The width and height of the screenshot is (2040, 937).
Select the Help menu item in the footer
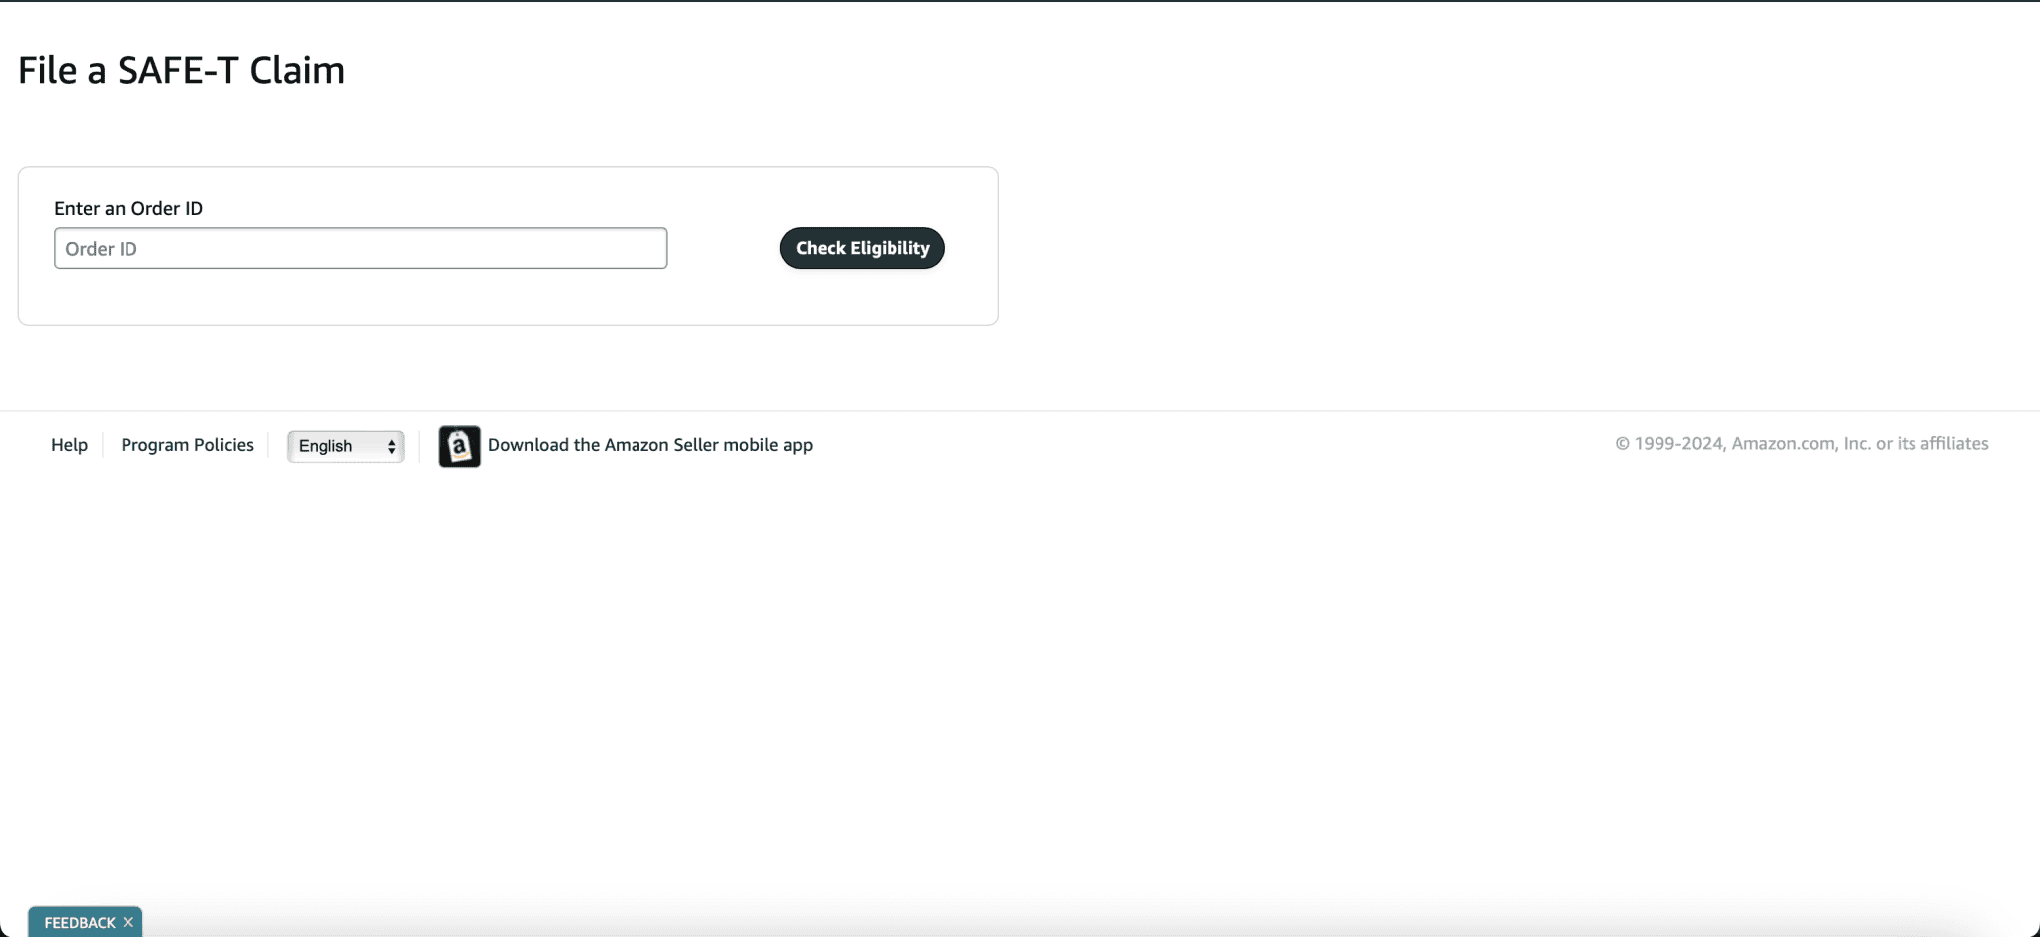coord(69,445)
